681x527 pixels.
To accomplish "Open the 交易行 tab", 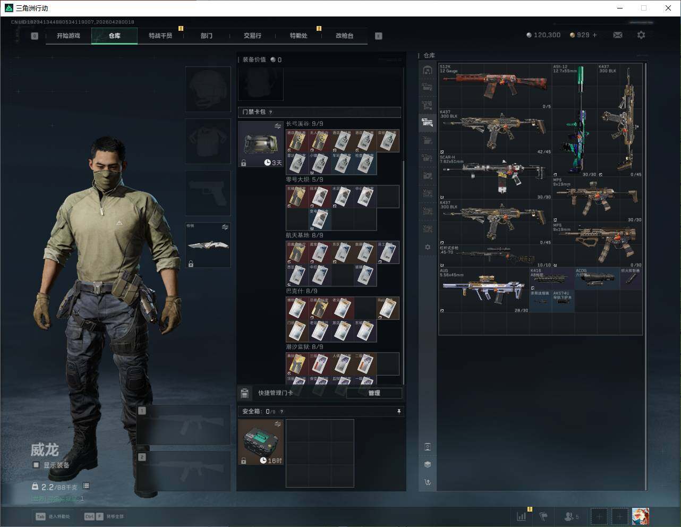I will [252, 36].
